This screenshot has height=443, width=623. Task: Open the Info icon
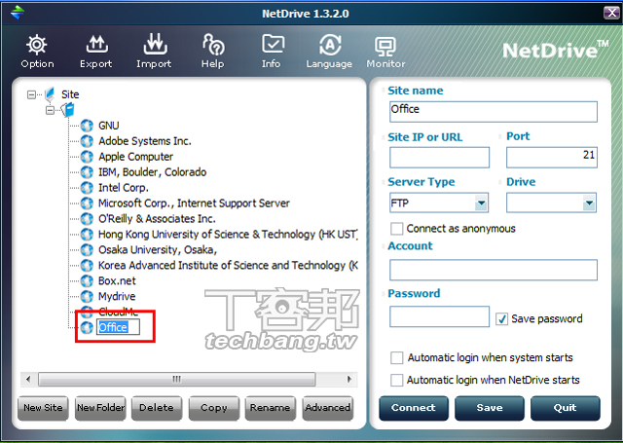(273, 45)
